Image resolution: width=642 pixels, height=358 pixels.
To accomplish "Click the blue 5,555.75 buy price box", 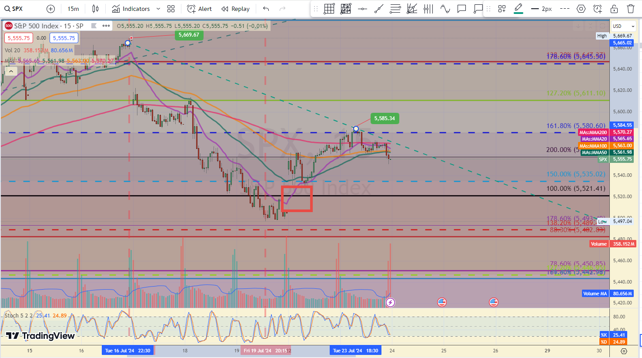I will (x=64, y=38).
